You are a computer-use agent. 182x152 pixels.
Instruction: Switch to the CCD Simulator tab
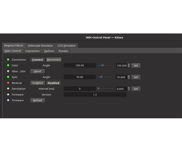66,46
